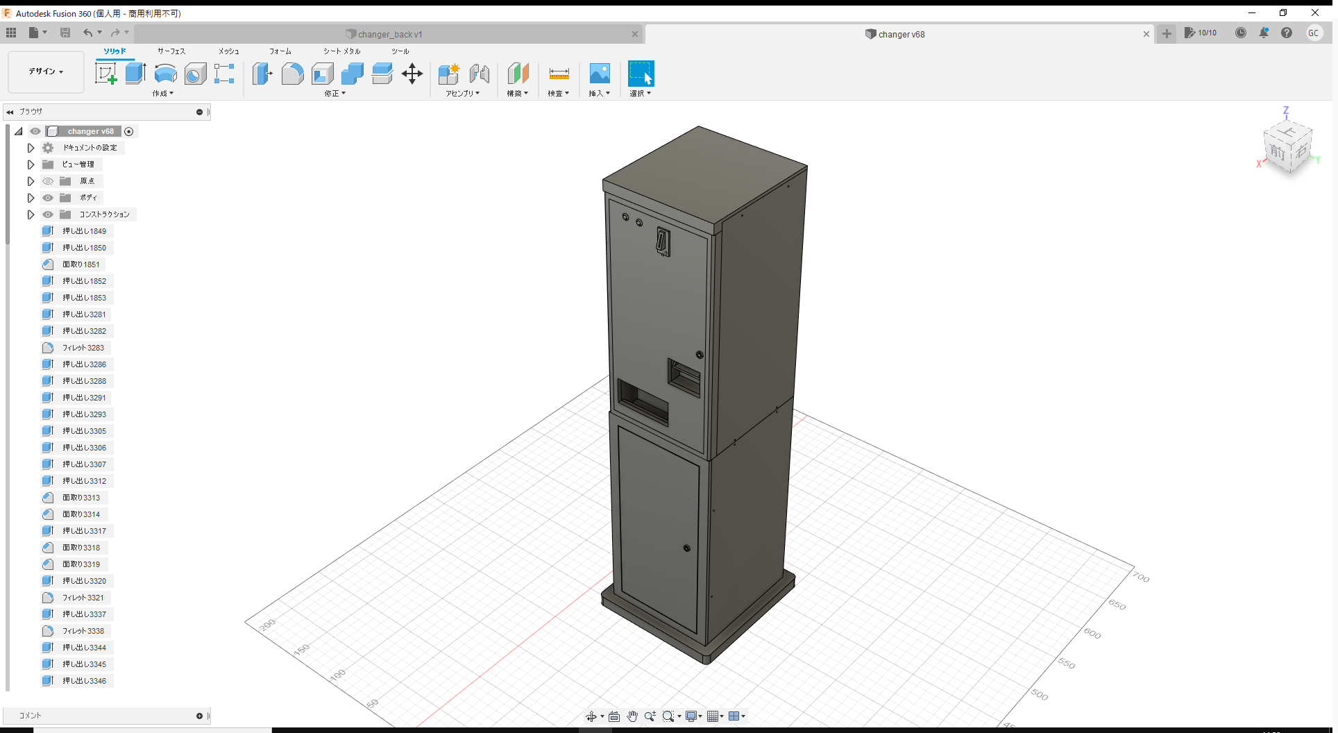This screenshot has height=733, width=1338.
Task: Select the Revolve tool
Action: pyautogui.click(x=165, y=73)
